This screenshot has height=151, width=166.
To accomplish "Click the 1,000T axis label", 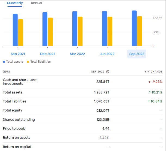I will tap(157, 19).
